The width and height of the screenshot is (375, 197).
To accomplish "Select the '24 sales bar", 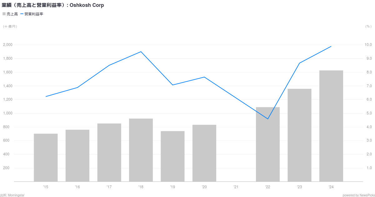I will pos(331,126).
